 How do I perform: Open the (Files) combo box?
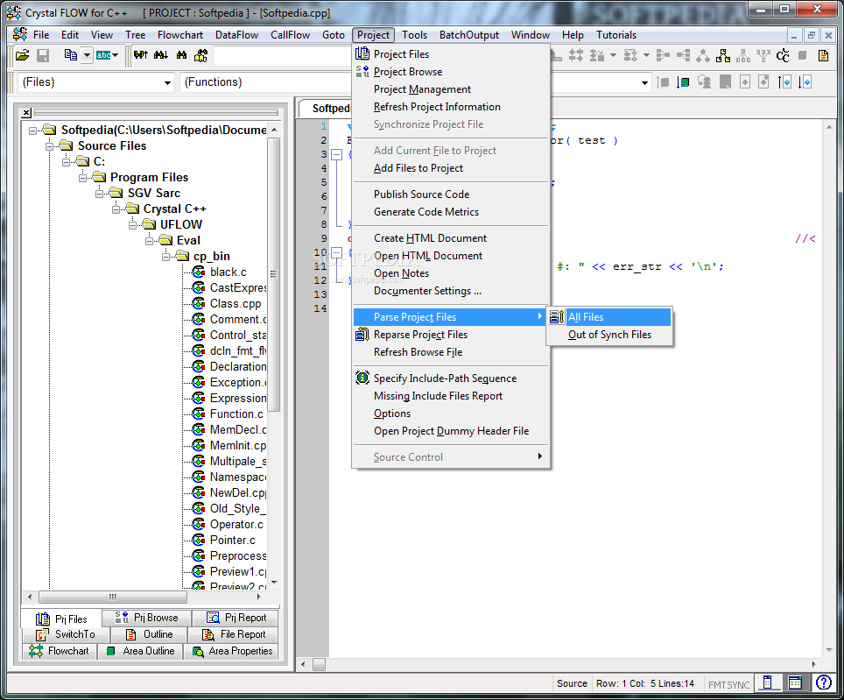click(x=167, y=82)
